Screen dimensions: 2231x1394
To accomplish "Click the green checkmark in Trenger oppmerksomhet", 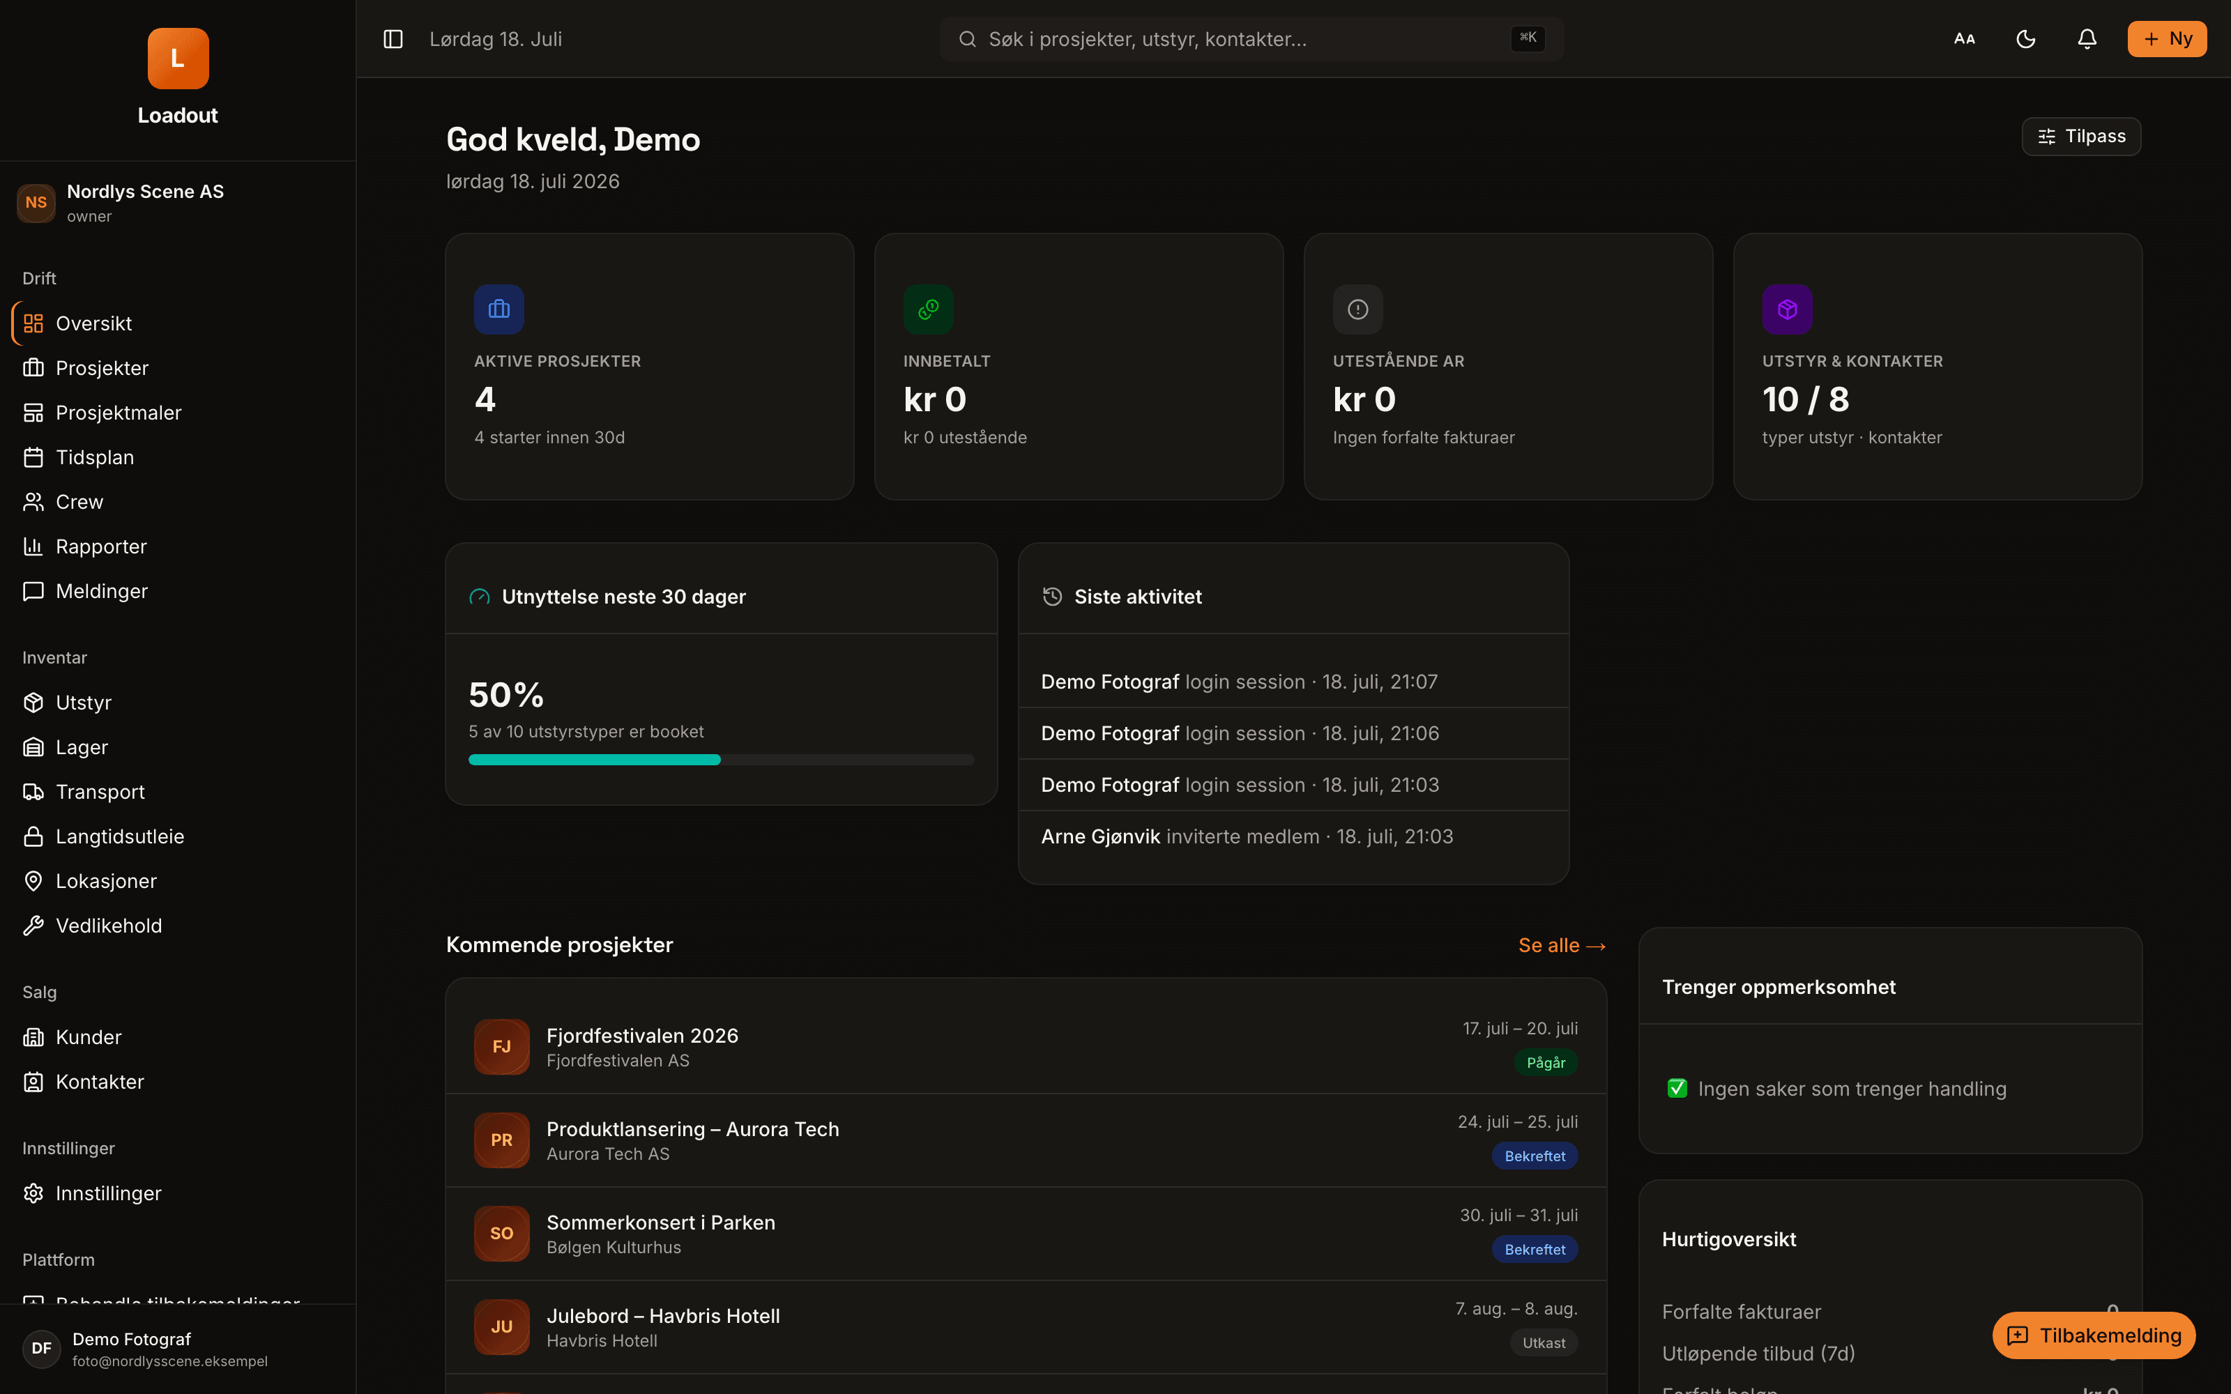I will pyautogui.click(x=1677, y=1089).
